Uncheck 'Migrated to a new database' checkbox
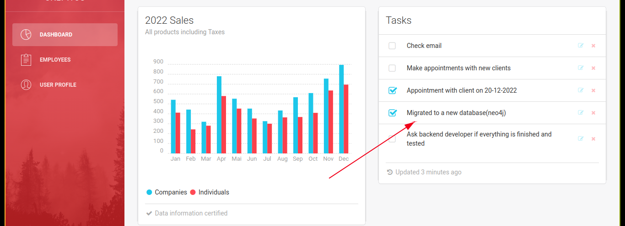625x226 pixels. point(392,113)
